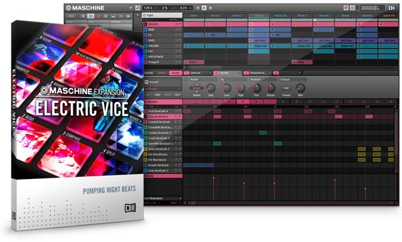The width and height of the screenshot is (402, 242).
Task: Switch to the GROUP tab
Action: [x=162, y=73]
